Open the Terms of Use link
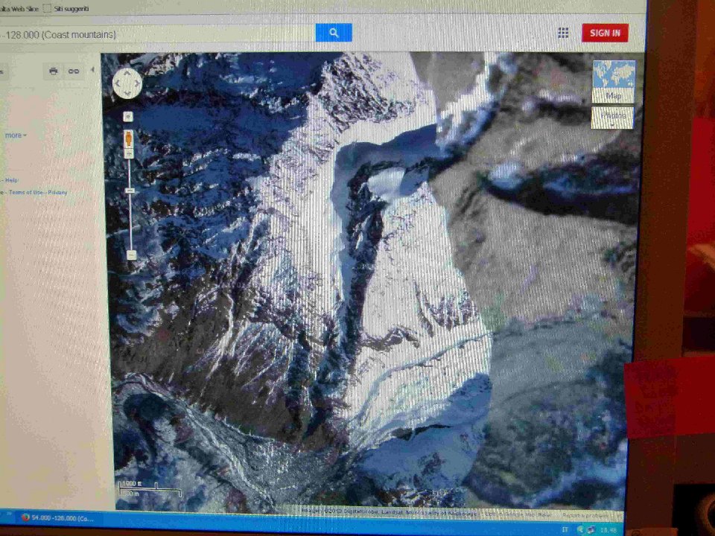Screen dimensions: 715x536 (x=26, y=193)
